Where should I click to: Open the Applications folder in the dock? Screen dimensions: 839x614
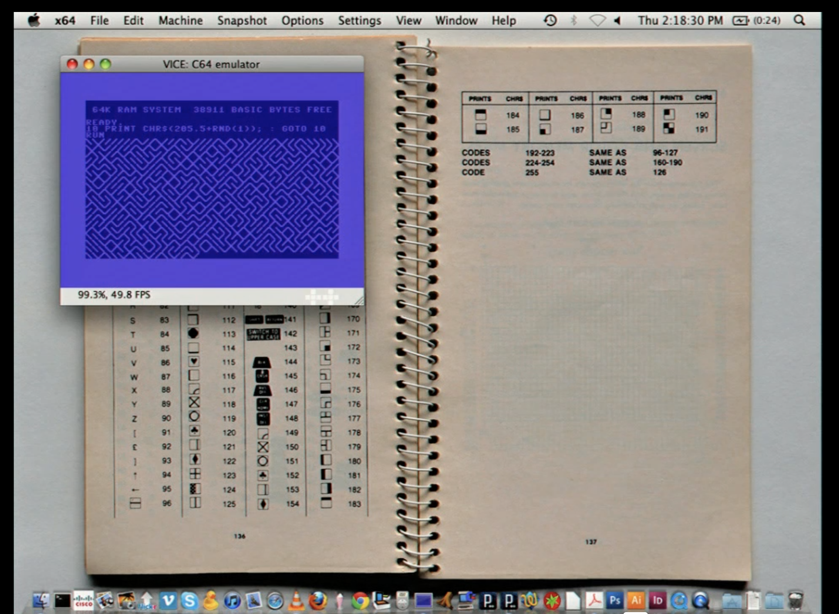[732, 601]
